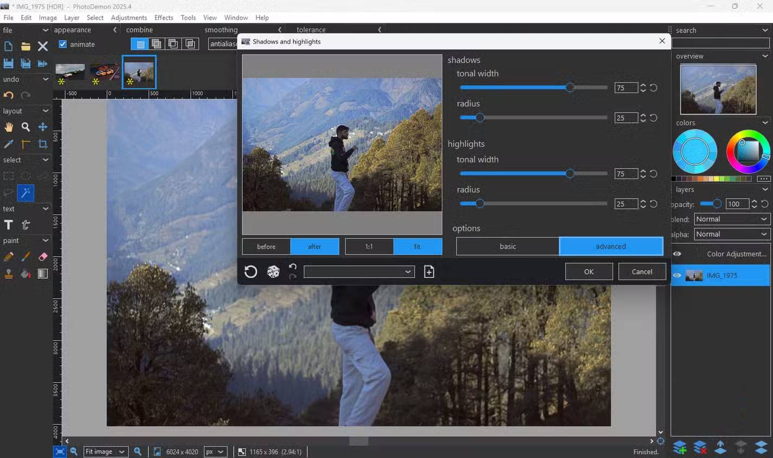The width and height of the screenshot is (773, 458).
Task: Open the blend mode dropdown
Action: (731, 219)
